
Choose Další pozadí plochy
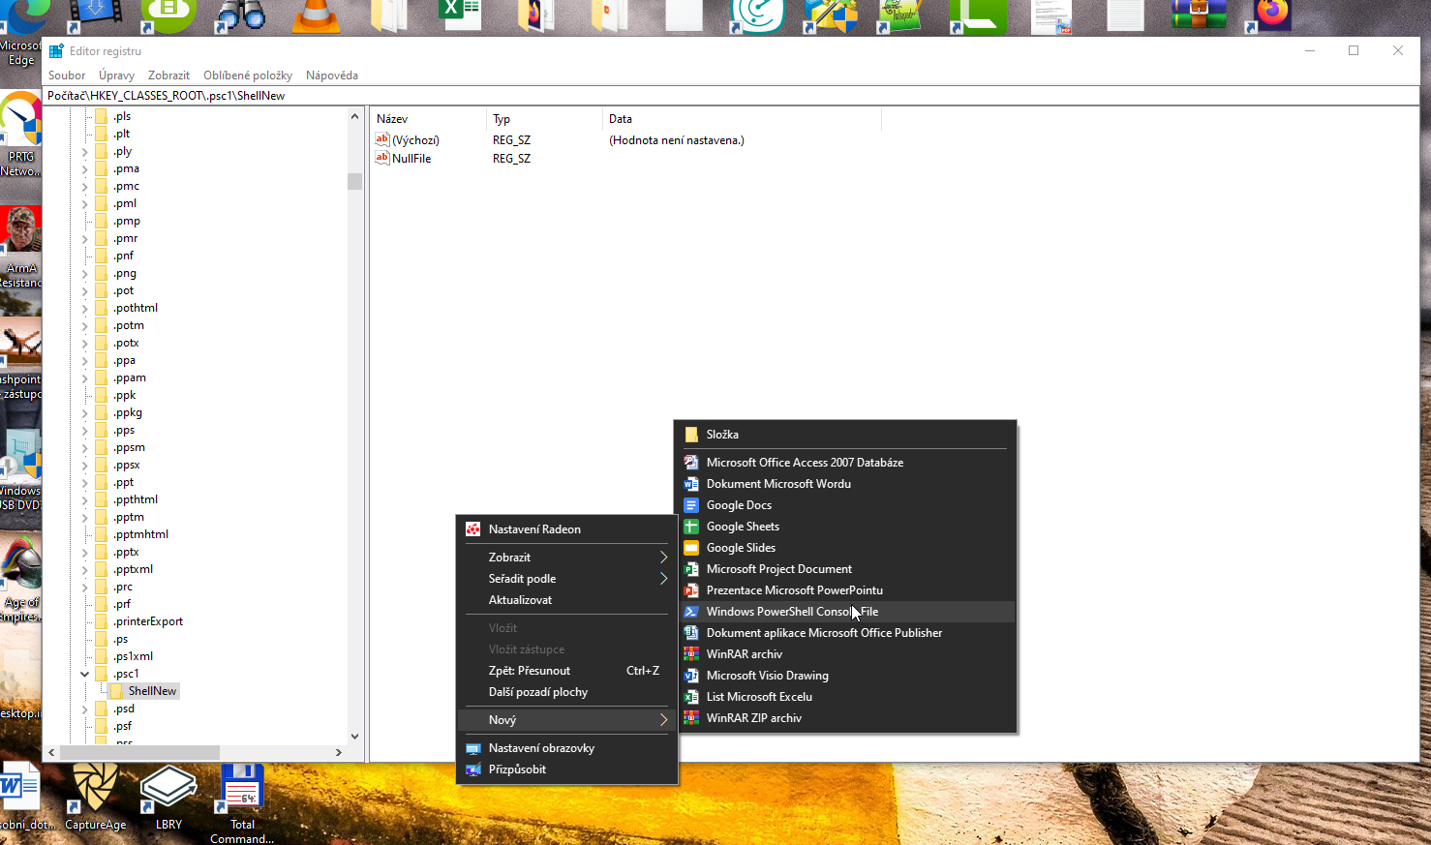pos(566,692)
